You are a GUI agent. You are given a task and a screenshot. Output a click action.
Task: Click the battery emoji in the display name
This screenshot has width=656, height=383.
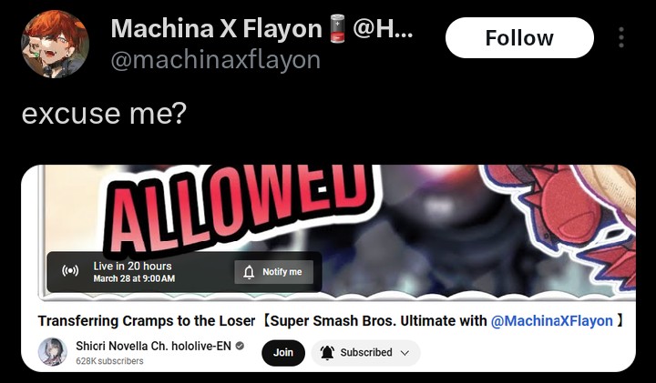[x=337, y=28]
